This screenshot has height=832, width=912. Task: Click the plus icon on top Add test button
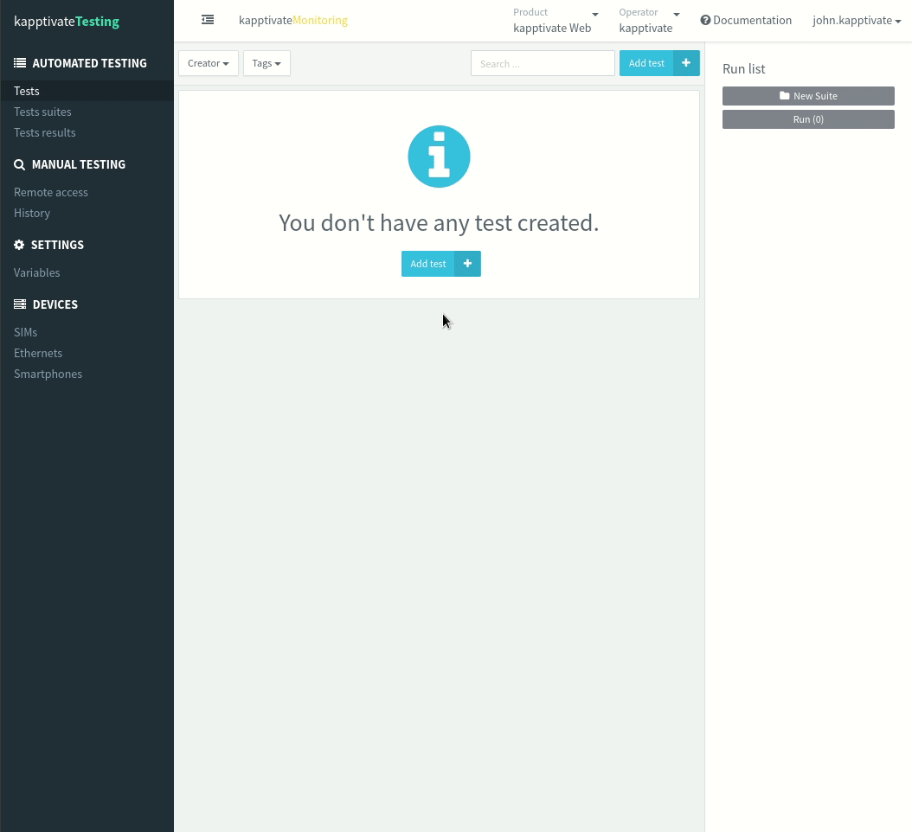click(x=686, y=63)
